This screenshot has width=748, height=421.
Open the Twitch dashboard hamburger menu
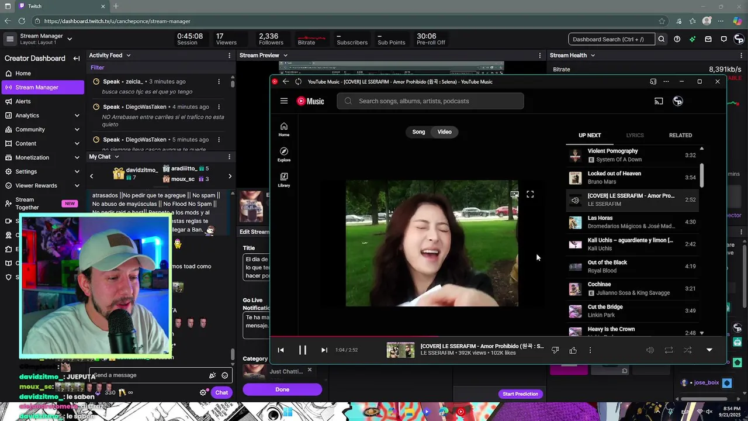pos(10,39)
